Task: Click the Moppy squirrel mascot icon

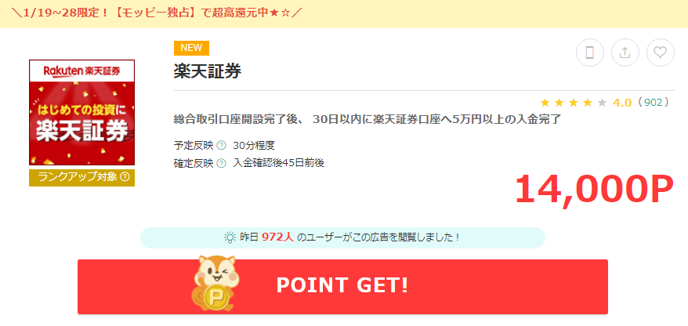Action: [215, 283]
